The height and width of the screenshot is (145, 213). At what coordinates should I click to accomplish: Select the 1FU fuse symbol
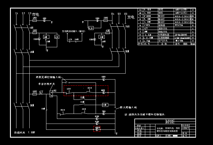pyautogui.click(x=35, y=21)
